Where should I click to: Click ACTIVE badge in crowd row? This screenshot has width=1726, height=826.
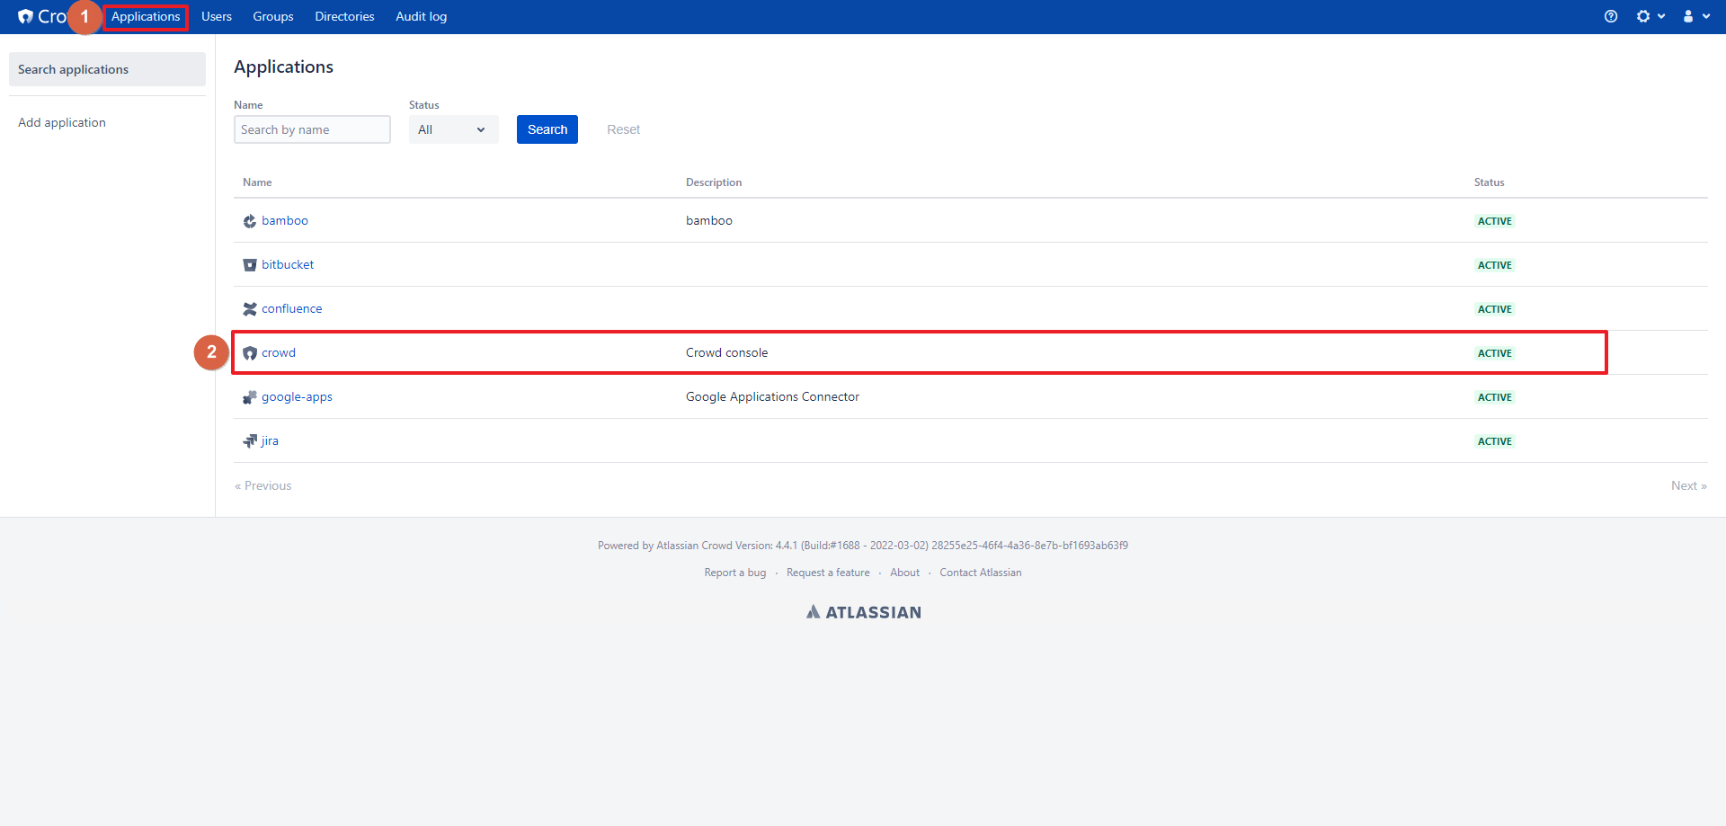pyautogui.click(x=1495, y=353)
